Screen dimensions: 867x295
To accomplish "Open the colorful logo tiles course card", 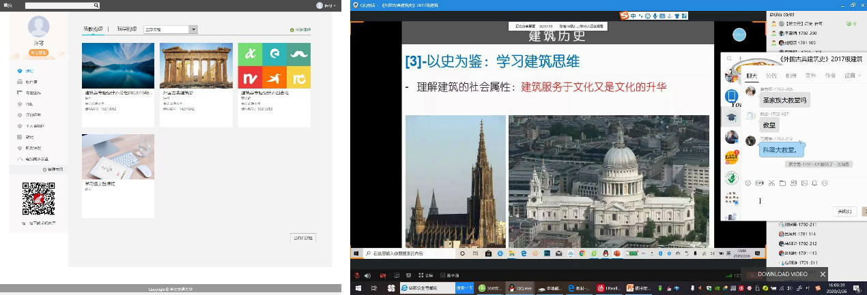I will click(x=274, y=84).
